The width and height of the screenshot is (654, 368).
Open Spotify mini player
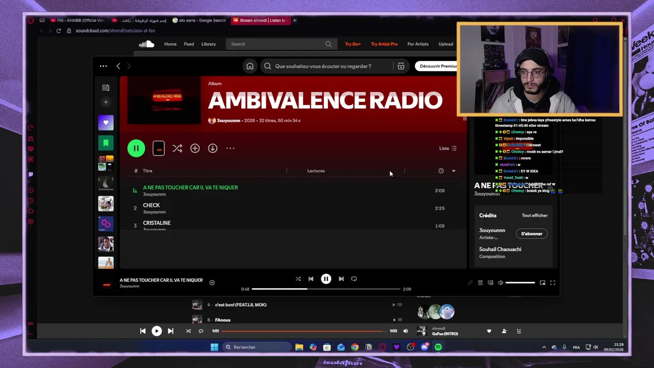(x=543, y=283)
